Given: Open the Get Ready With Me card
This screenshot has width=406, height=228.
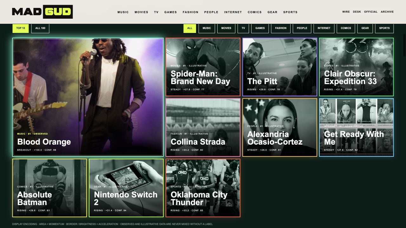Looking at the screenshot, I should pos(357,127).
